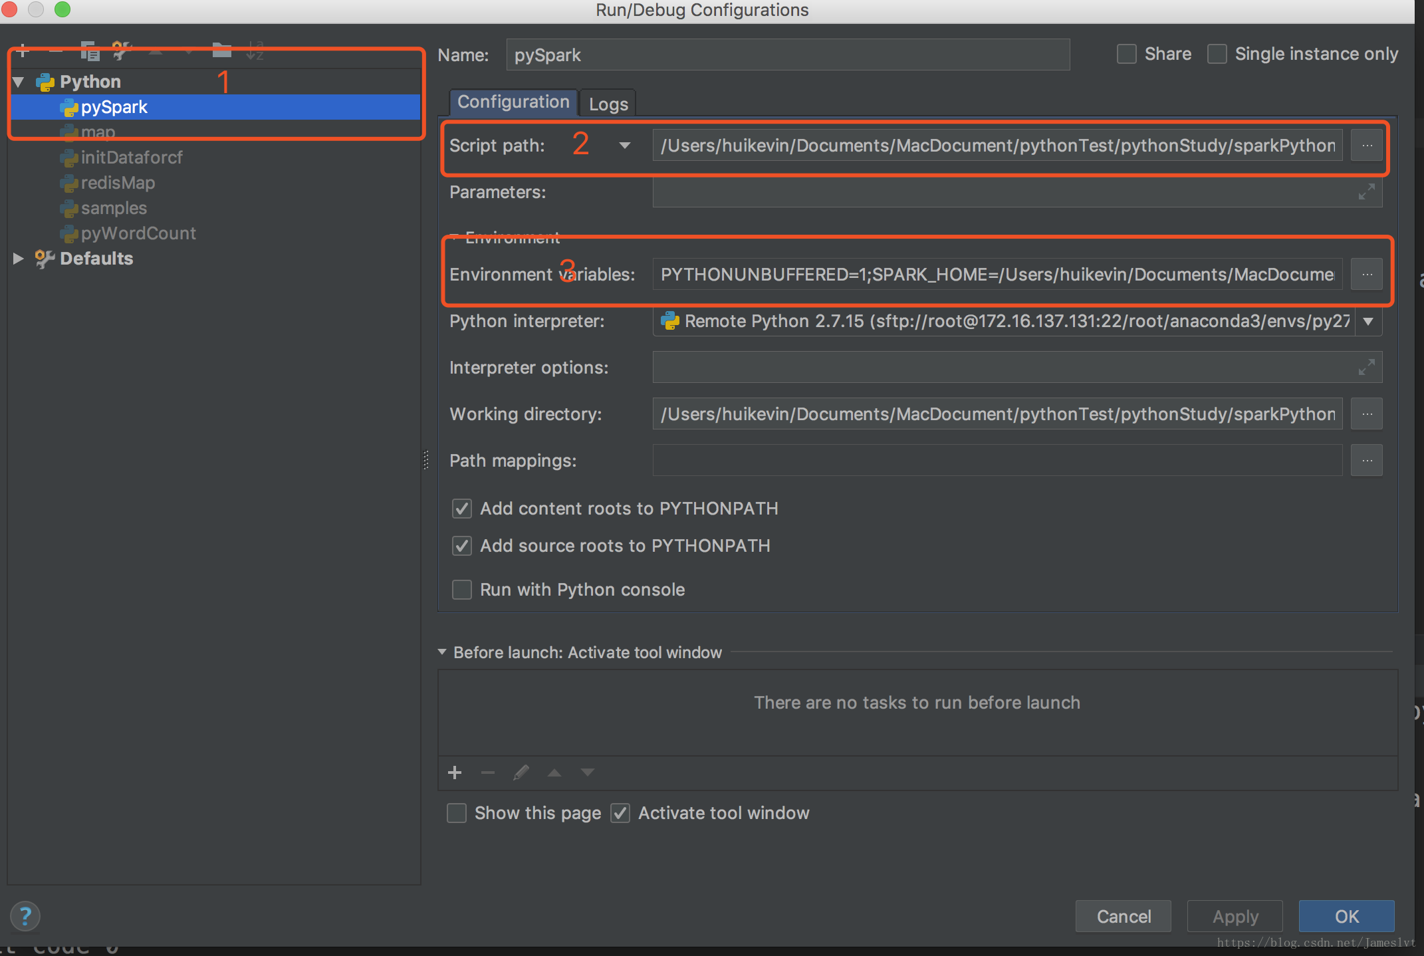This screenshot has width=1424, height=956.
Task: Browse for working directory with ellipsis button
Action: tap(1367, 414)
